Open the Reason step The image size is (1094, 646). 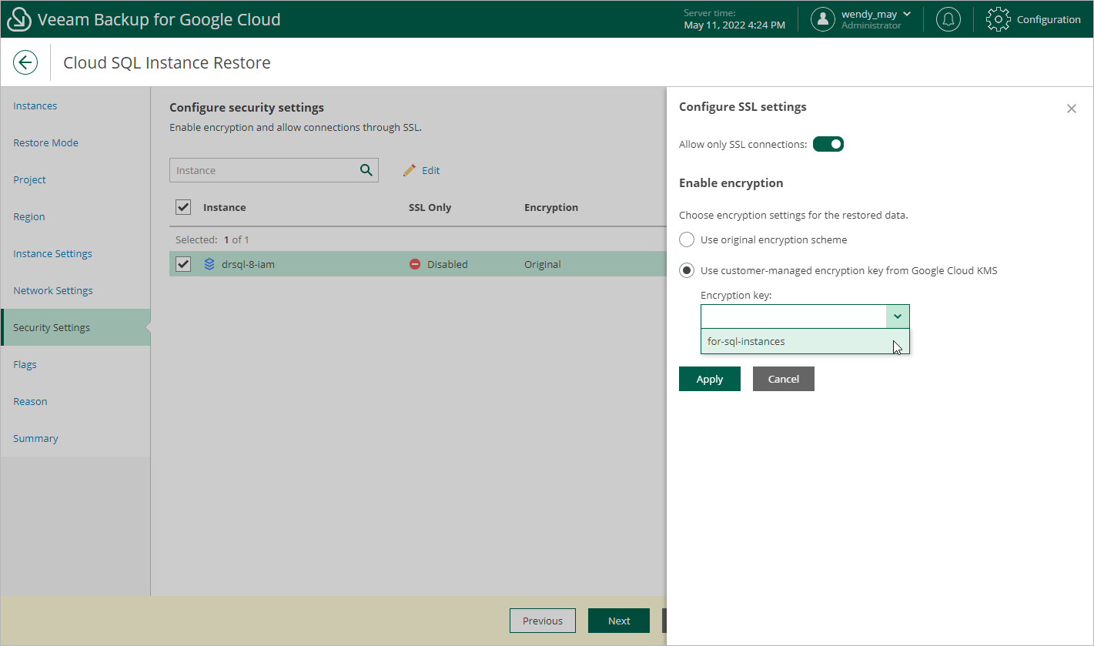tap(30, 401)
